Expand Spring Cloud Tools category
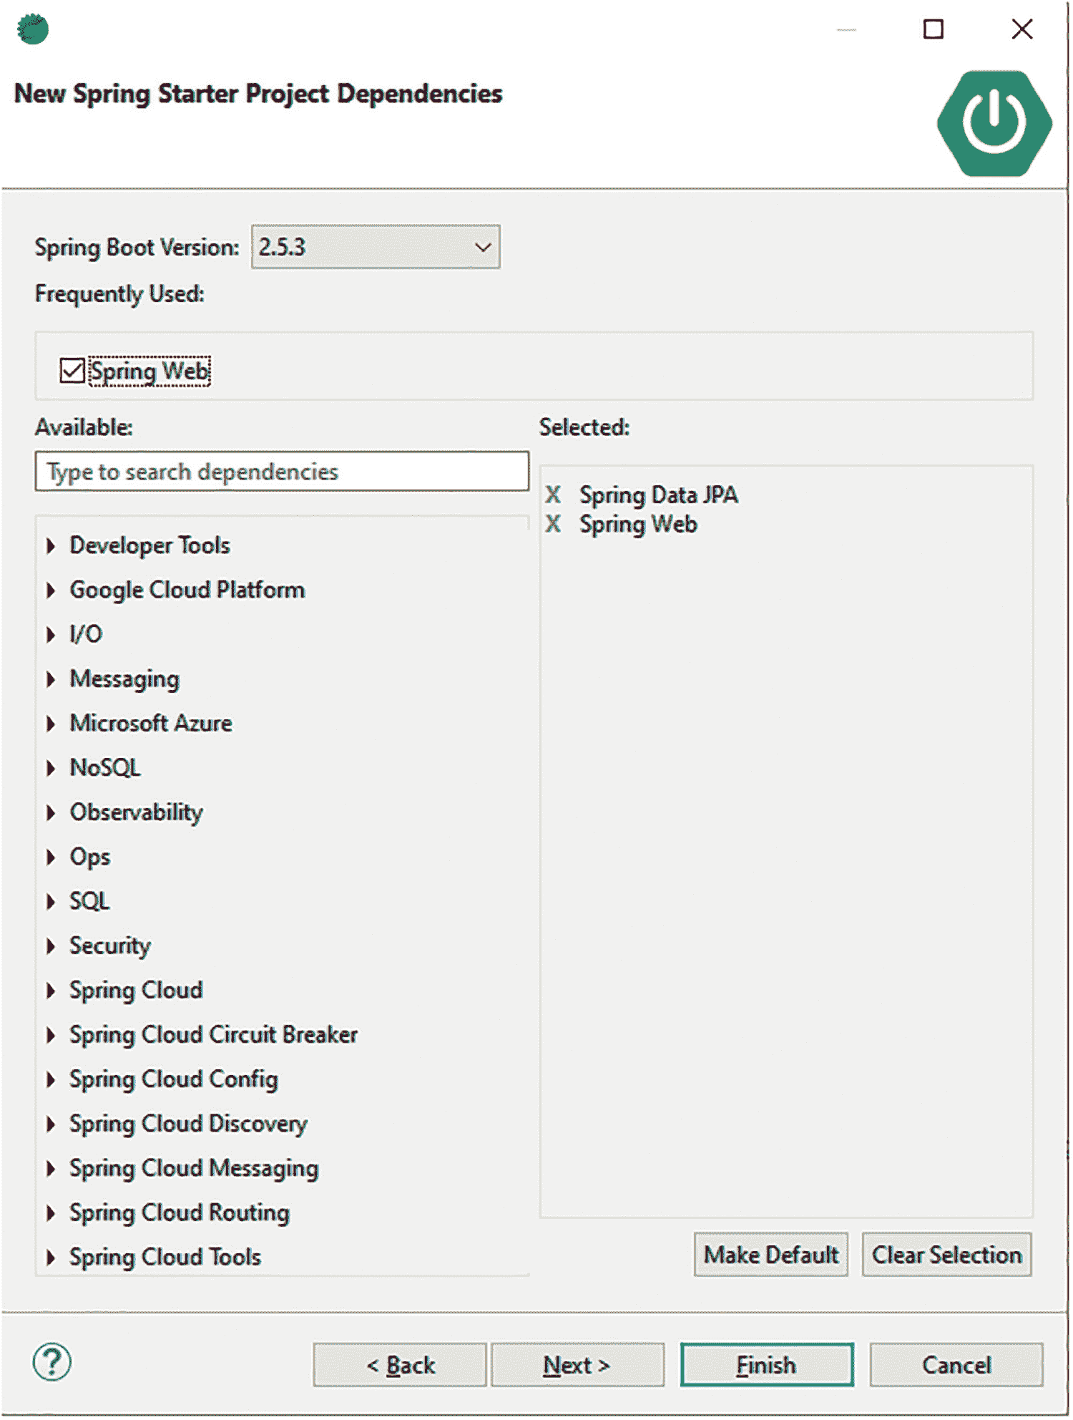 (x=51, y=1258)
